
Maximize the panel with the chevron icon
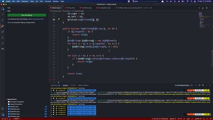coord(206,85)
